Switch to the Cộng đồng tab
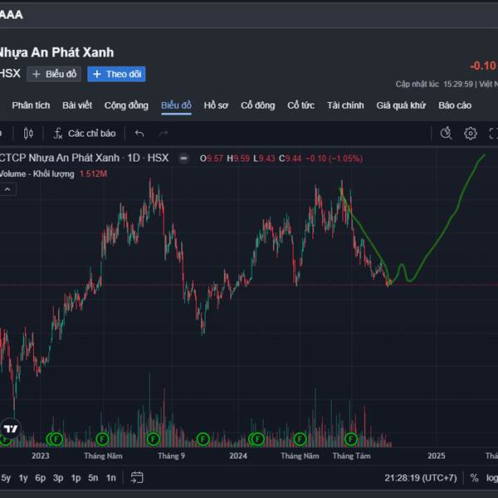The width and height of the screenshot is (498, 498). pos(126,105)
